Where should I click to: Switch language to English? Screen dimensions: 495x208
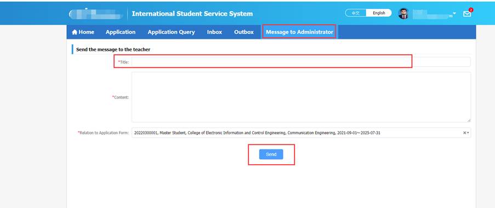[379, 13]
